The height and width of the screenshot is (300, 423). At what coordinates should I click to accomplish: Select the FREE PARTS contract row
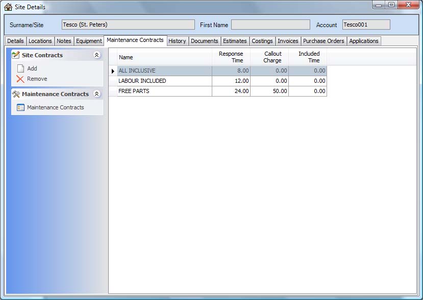[x=164, y=91]
